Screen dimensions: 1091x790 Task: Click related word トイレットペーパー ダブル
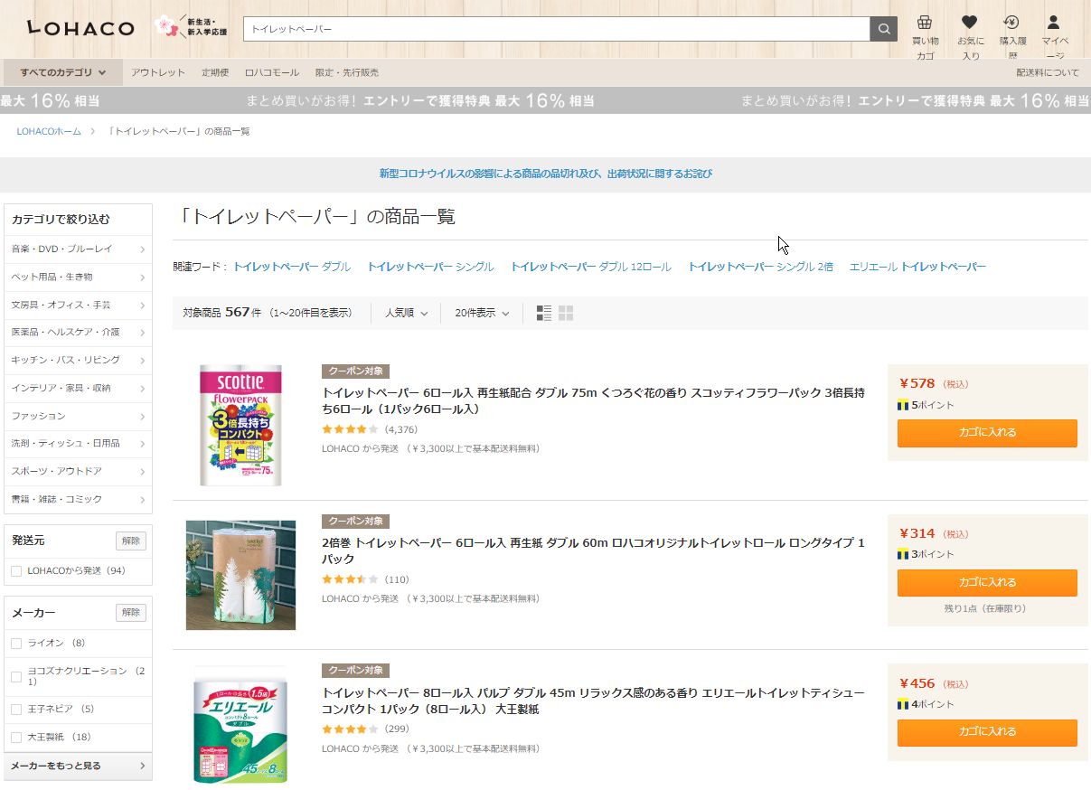pos(291,267)
